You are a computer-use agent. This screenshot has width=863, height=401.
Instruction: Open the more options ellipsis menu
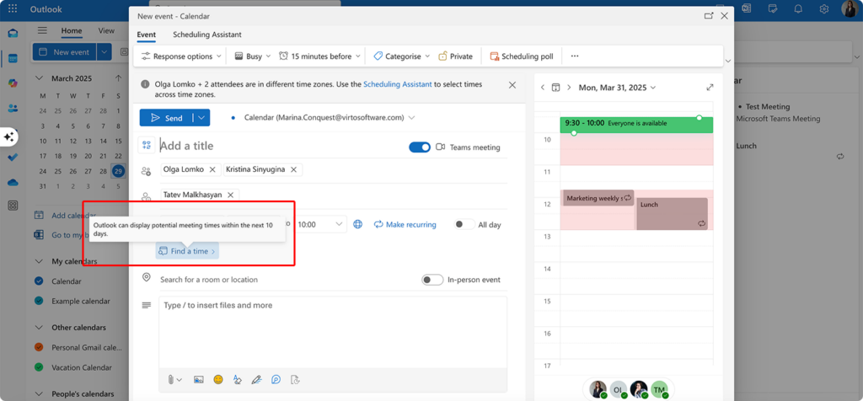[575, 56]
